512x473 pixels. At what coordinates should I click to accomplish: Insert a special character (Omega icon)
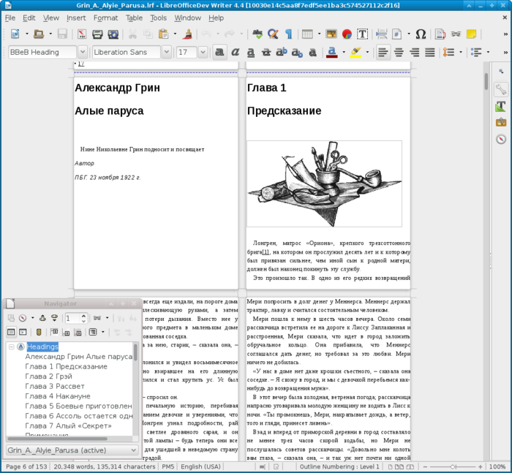pos(421,34)
